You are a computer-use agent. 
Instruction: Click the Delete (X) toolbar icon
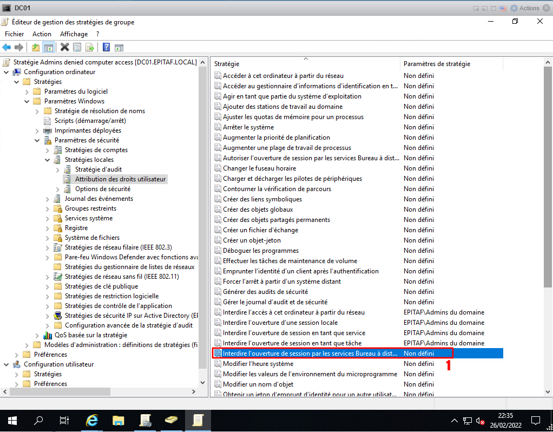pyautogui.click(x=65, y=47)
